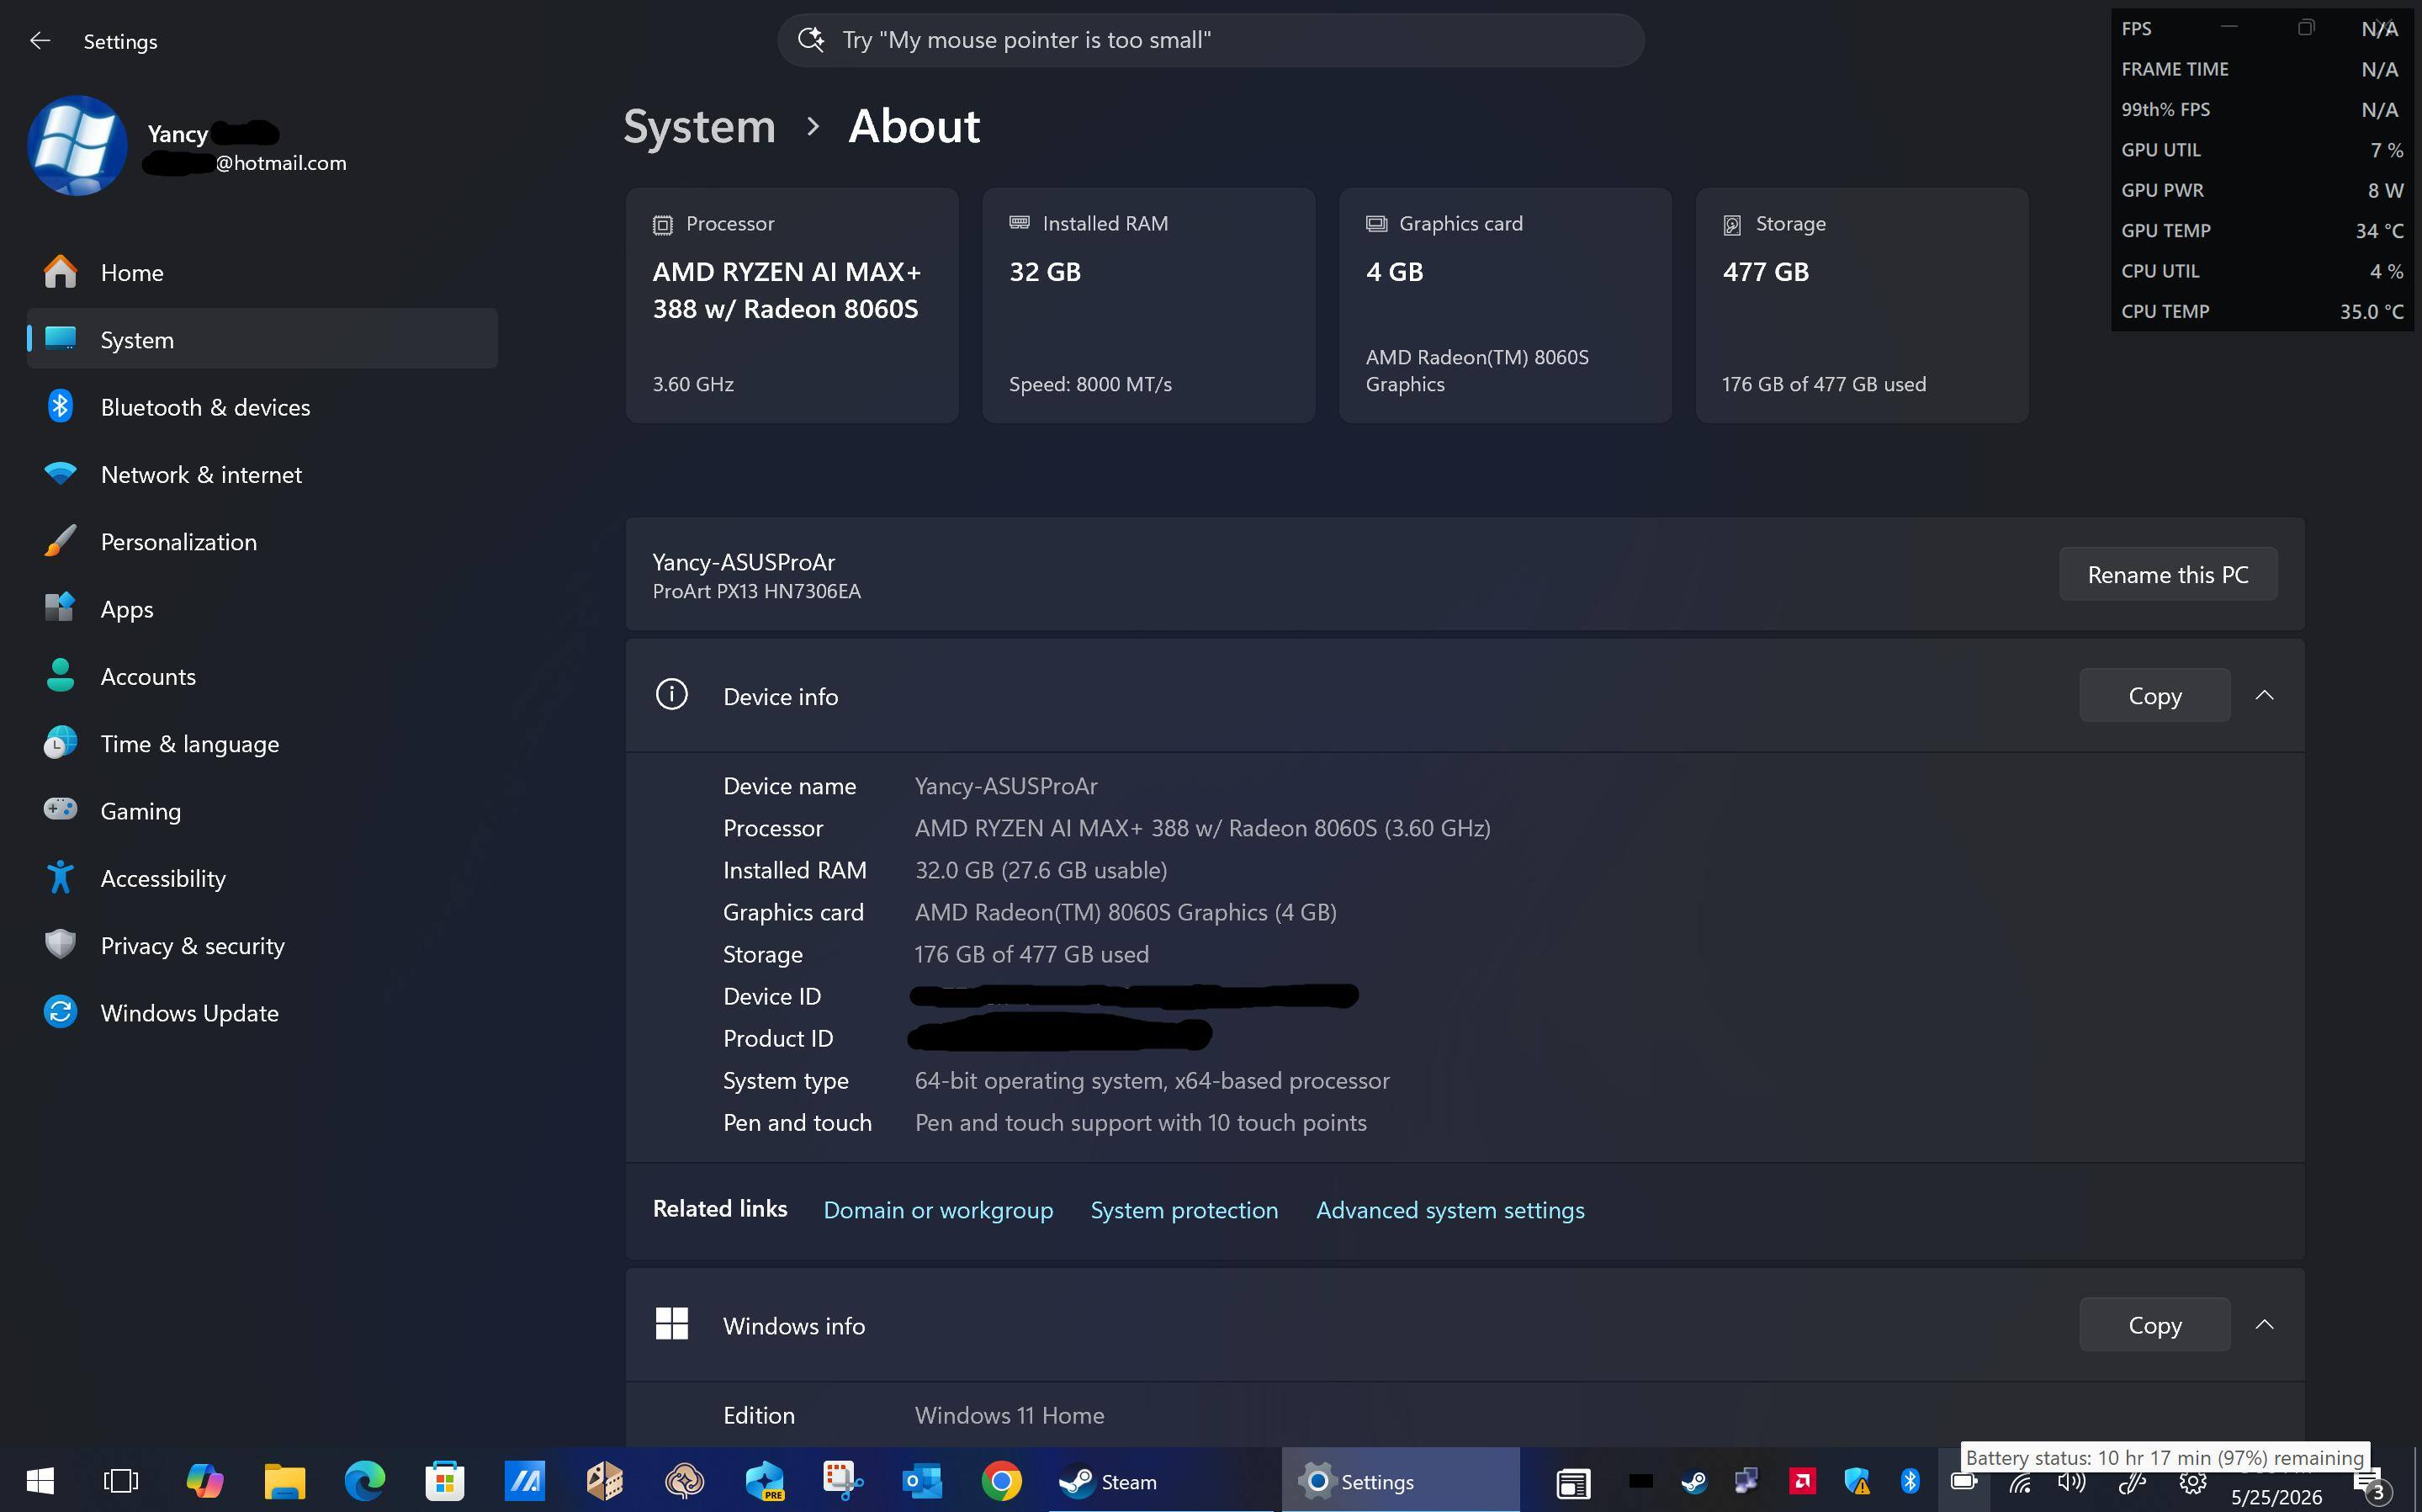Click the System breadcrumb link

(700, 126)
